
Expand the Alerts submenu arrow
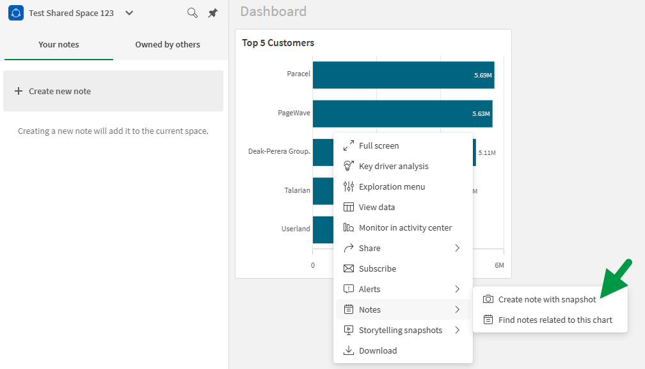(457, 290)
